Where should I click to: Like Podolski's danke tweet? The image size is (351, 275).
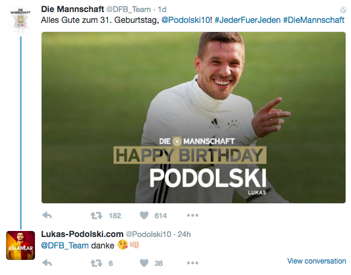point(144,263)
